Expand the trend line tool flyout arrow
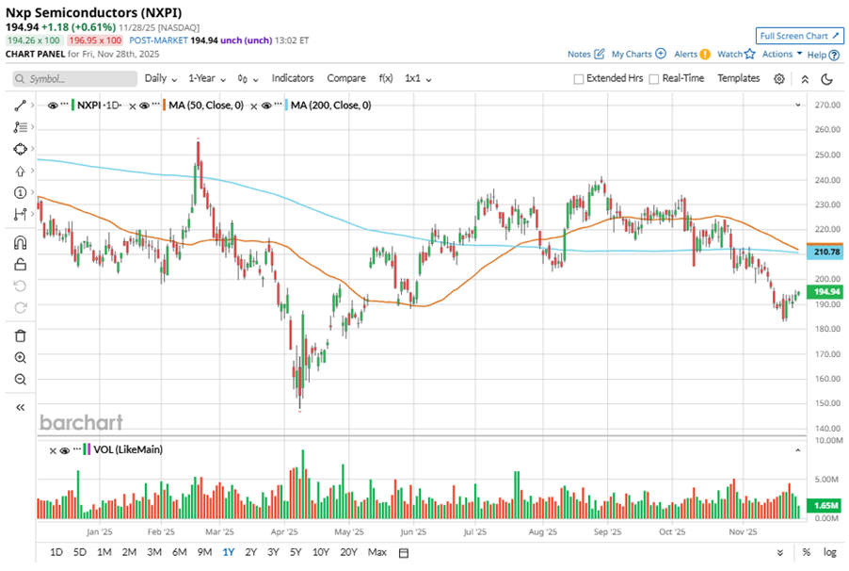This screenshot has height=571, width=849. pos(33,106)
